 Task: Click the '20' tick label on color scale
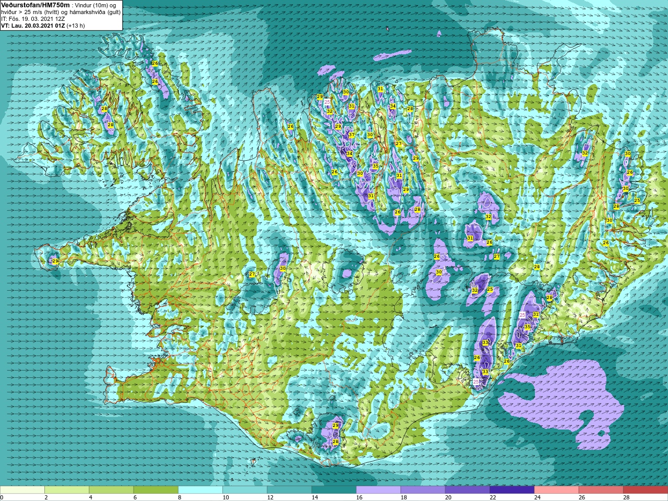tap(448, 497)
